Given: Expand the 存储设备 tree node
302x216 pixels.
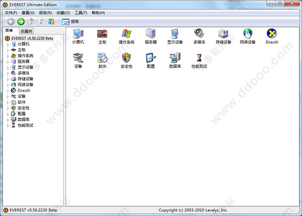Looking at the screenshot, I should [x=8, y=79].
